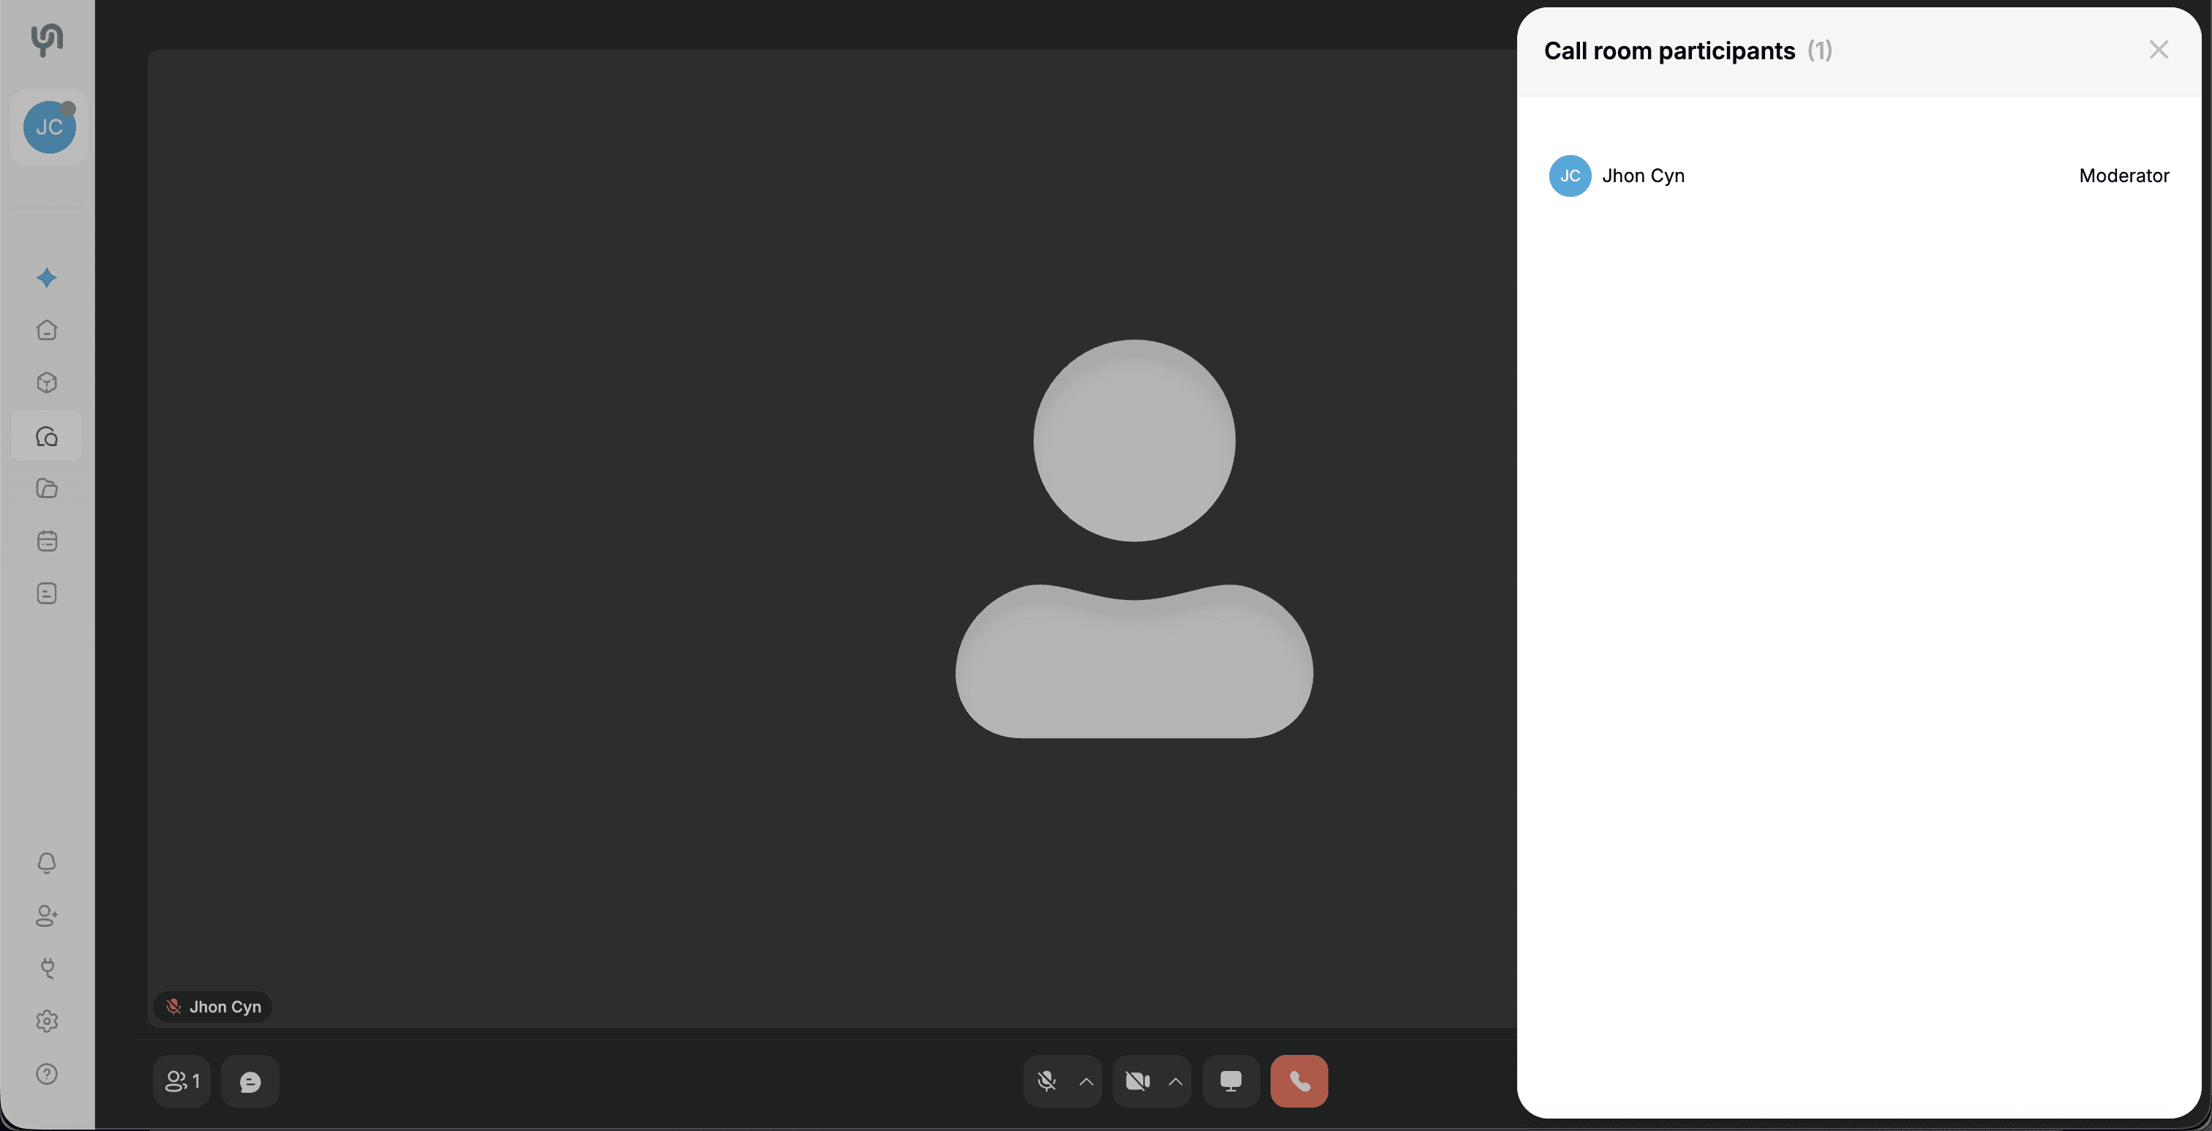Open the folders icon in sidebar
Image resolution: width=2212 pixels, height=1131 pixels.
click(48, 489)
